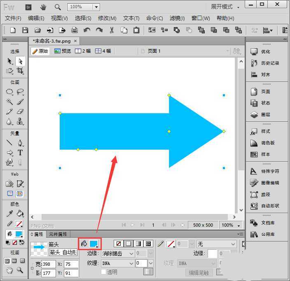Viewport: 290px width, 281px height.
Task: Switch to 预览 (Preview) view mode
Action: tap(63, 51)
